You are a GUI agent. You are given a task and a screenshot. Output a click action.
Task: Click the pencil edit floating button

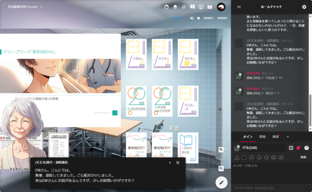click(221, 182)
